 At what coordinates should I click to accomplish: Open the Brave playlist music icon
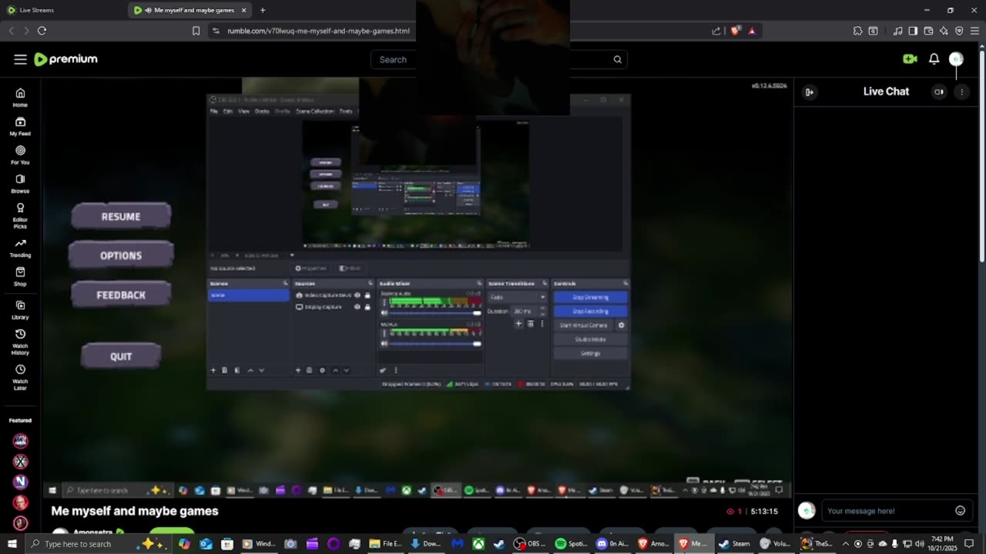[x=897, y=31]
